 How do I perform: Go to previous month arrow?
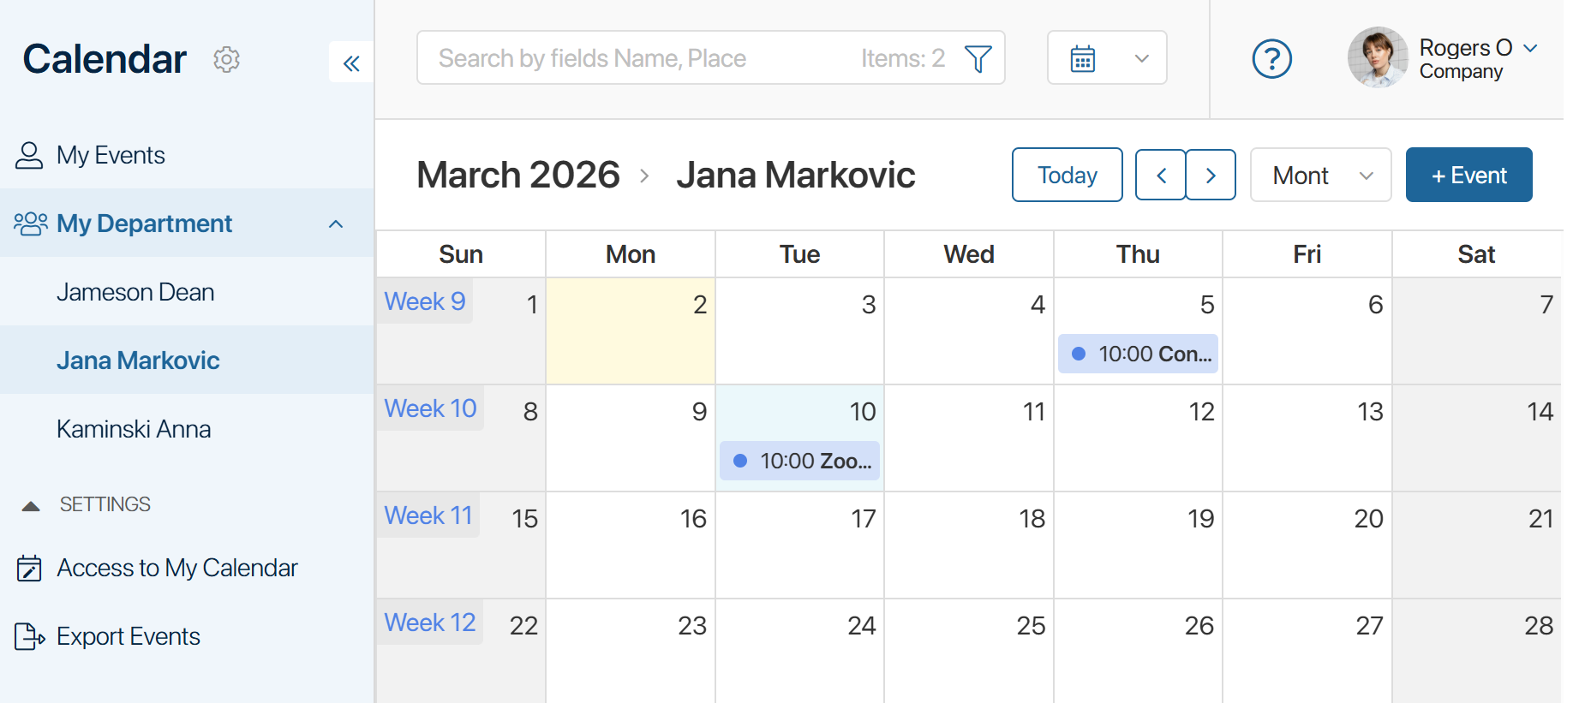[1161, 176]
